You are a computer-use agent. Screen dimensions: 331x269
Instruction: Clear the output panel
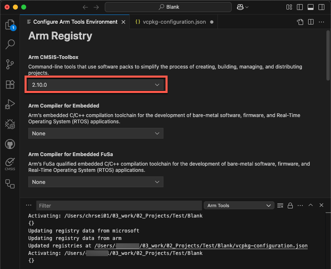point(280,205)
